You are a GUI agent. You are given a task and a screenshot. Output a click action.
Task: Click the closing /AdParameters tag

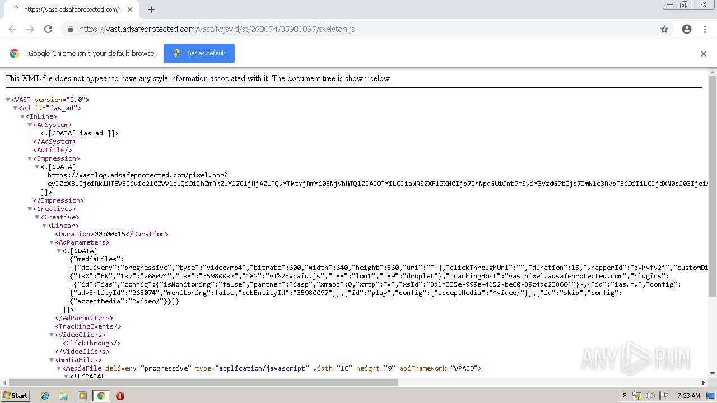(84, 318)
